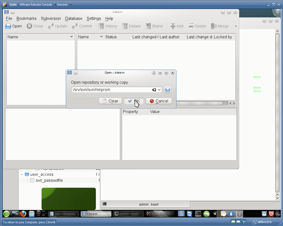Launch Firefox from the taskbar
Image resolution: width=283 pixels, height=226 pixels.
click(23, 214)
